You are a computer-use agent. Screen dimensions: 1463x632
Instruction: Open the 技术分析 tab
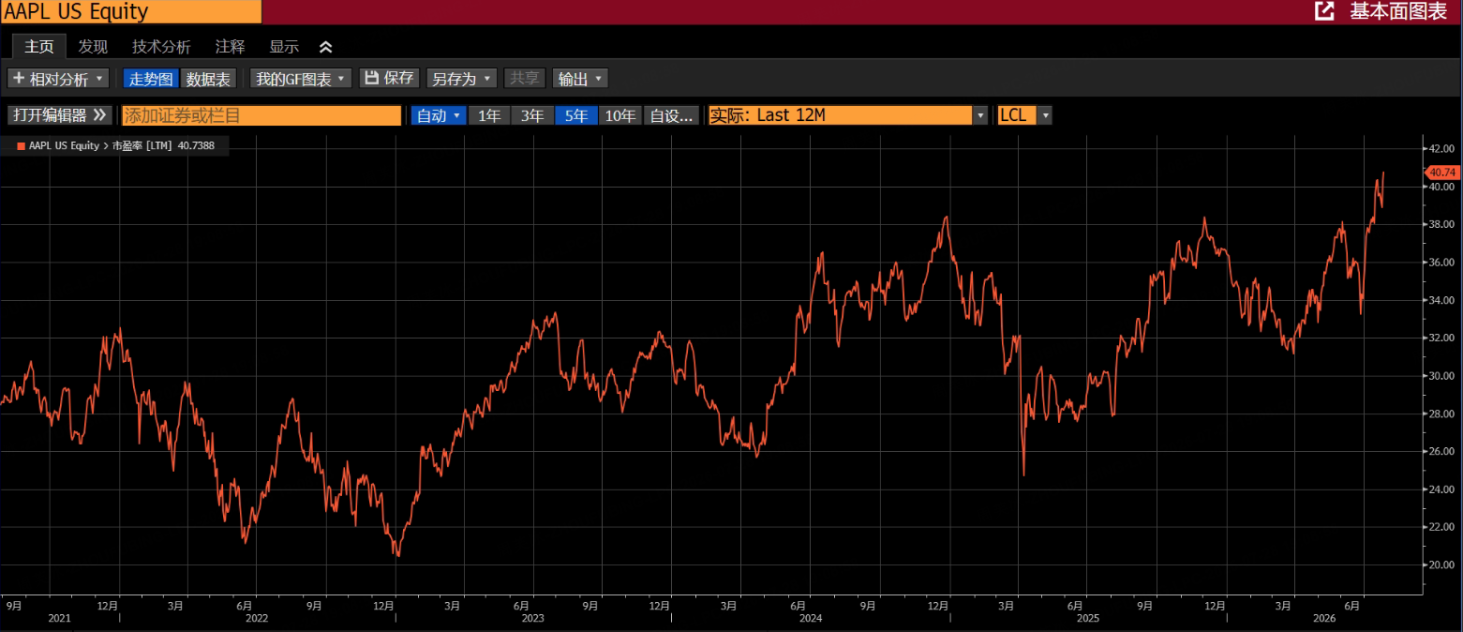(x=161, y=47)
